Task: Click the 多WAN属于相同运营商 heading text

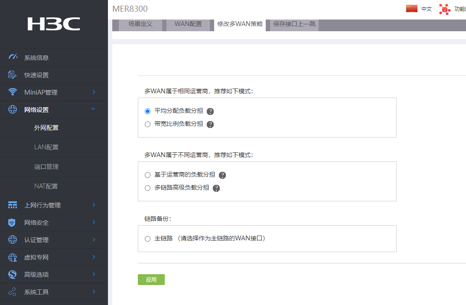Action: (x=199, y=92)
